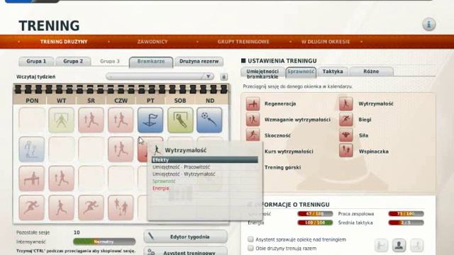Click the Edytor tygodnia button

point(185,237)
